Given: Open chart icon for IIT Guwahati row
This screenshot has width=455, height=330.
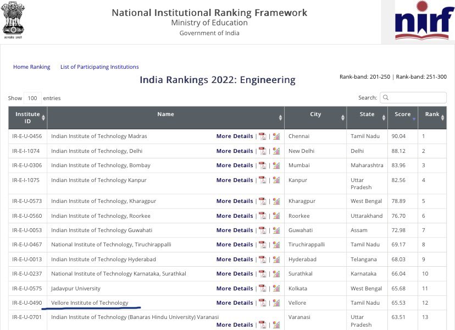Looking at the screenshot, I should (x=276, y=230).
